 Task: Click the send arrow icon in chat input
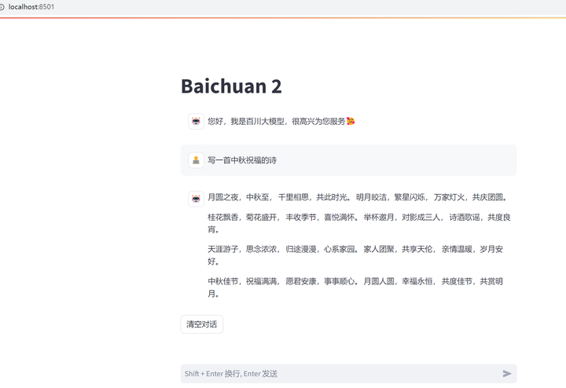click(x=507, y=374)
